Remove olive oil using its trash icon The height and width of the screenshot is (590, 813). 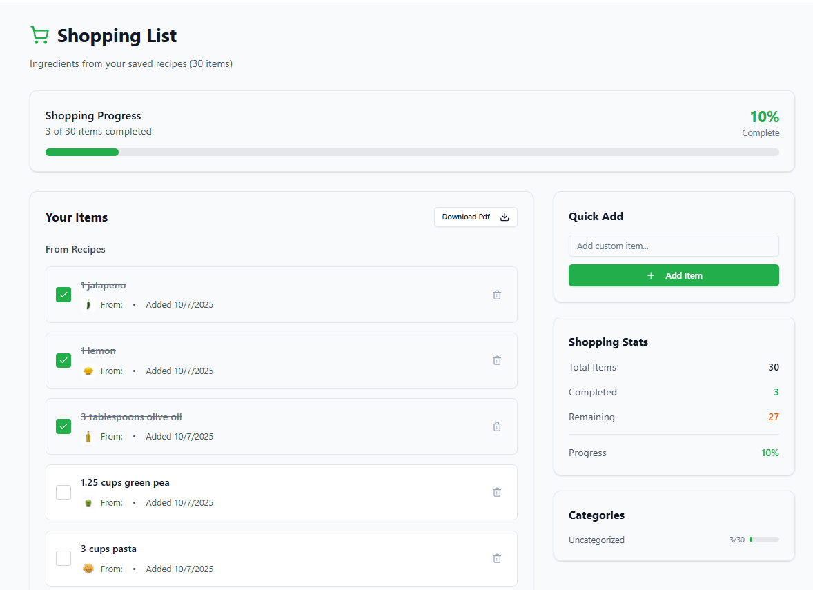(497, 426)
